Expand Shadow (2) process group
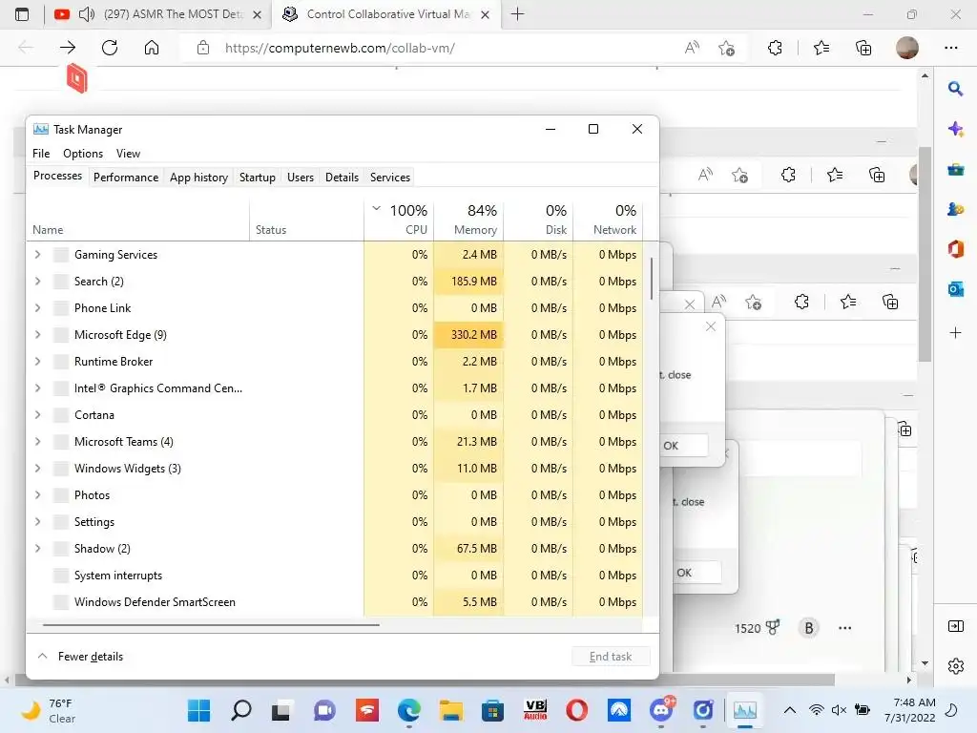The image size is (977, 733). (38, 549)
